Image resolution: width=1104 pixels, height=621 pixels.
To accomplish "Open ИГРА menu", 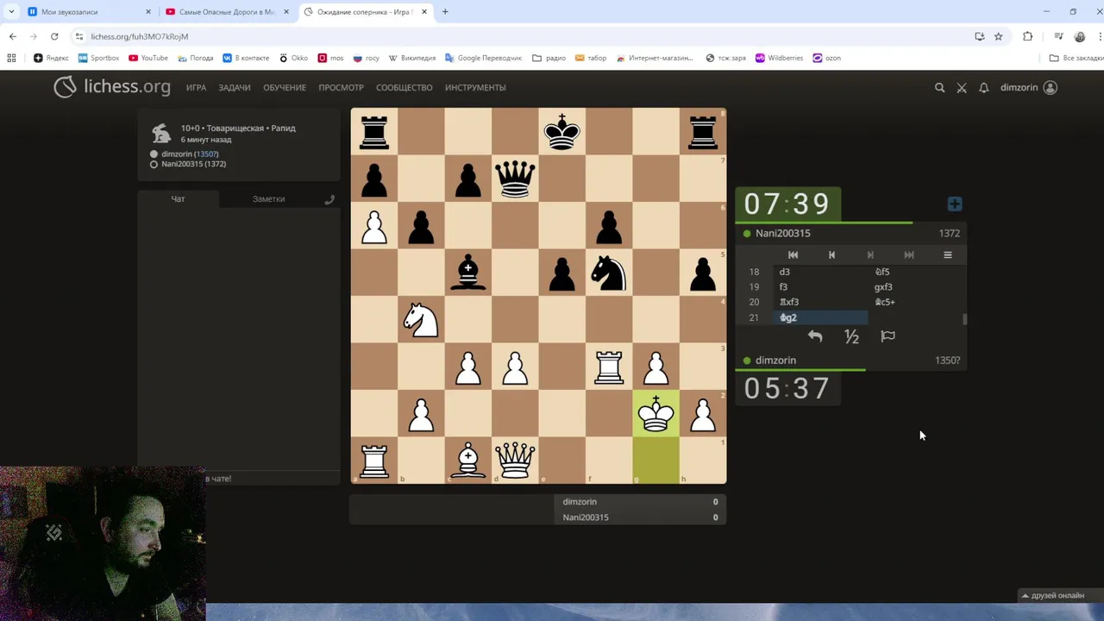I will coord(196,87).
